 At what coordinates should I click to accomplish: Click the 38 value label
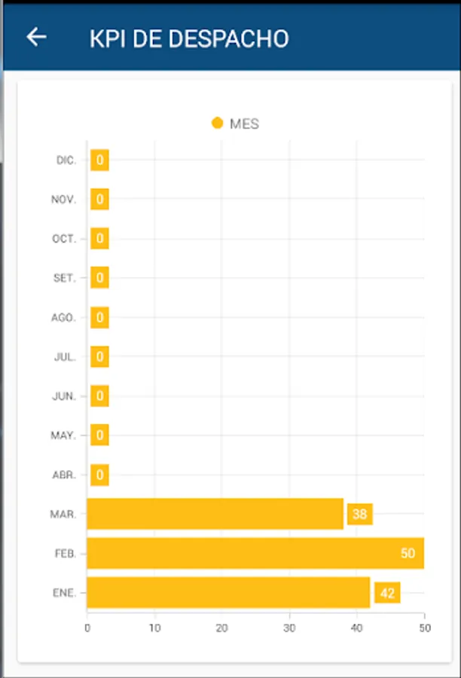tap(359, 515)
